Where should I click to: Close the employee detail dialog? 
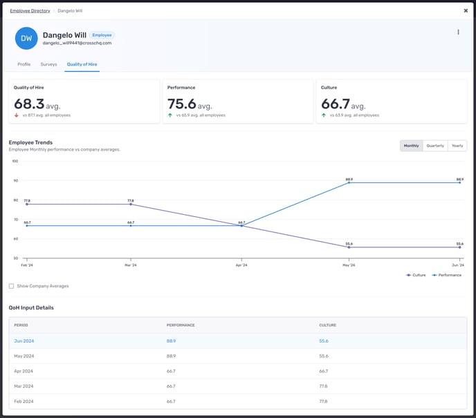click(466, 11)
